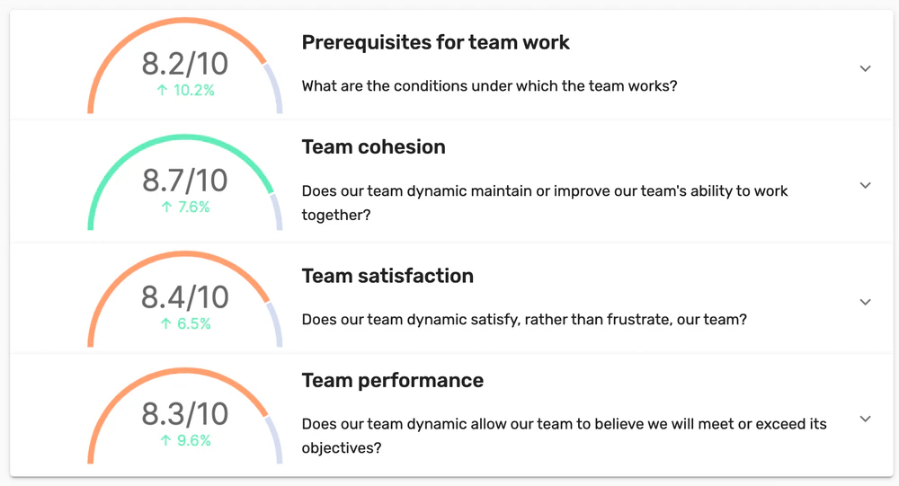The height and width of the screenshot is (486, 899).
Task: Open the Team satisfaction chevron arrow
Action: tap(865, 302)
